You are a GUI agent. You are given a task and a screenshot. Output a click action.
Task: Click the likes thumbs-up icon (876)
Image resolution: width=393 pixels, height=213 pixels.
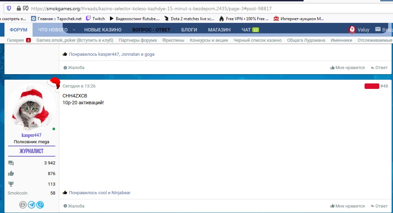tap(11, 173)
